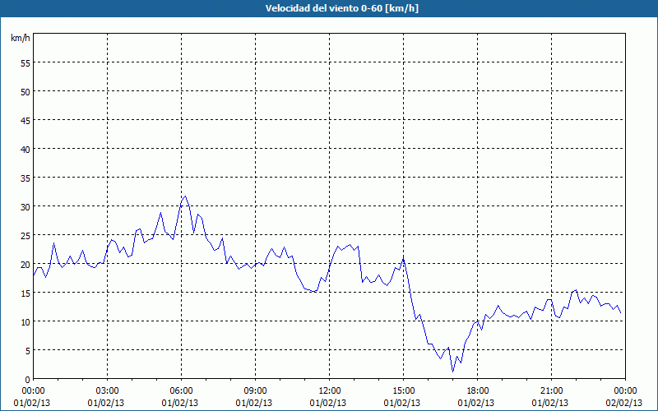Click the 45 y-axis label
The image size is (658, 411).
[25, 120]
